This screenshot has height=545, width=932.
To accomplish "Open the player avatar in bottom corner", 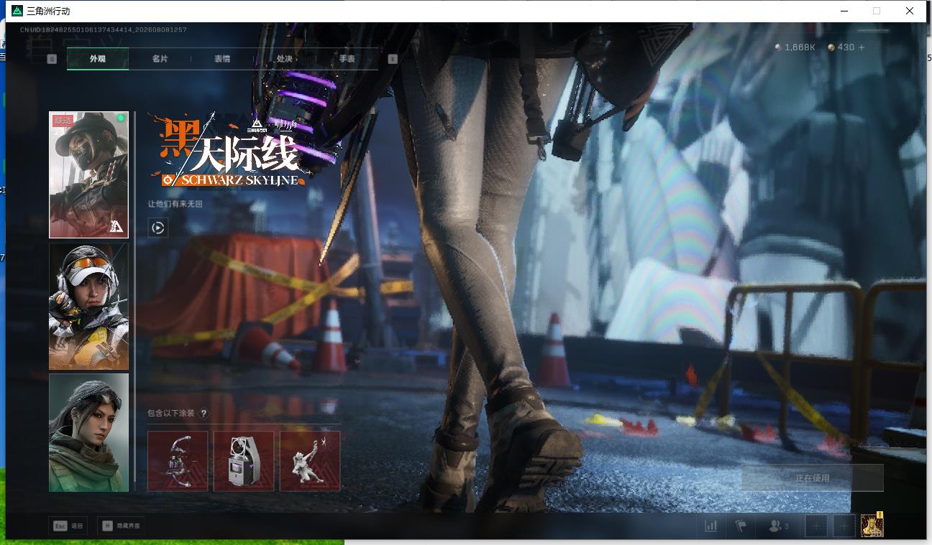I will tap(872, 526).
